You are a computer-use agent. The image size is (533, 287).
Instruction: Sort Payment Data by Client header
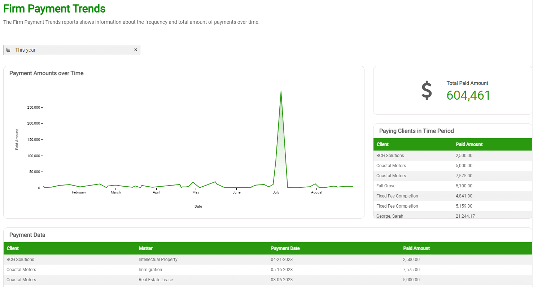coord(13,248)
